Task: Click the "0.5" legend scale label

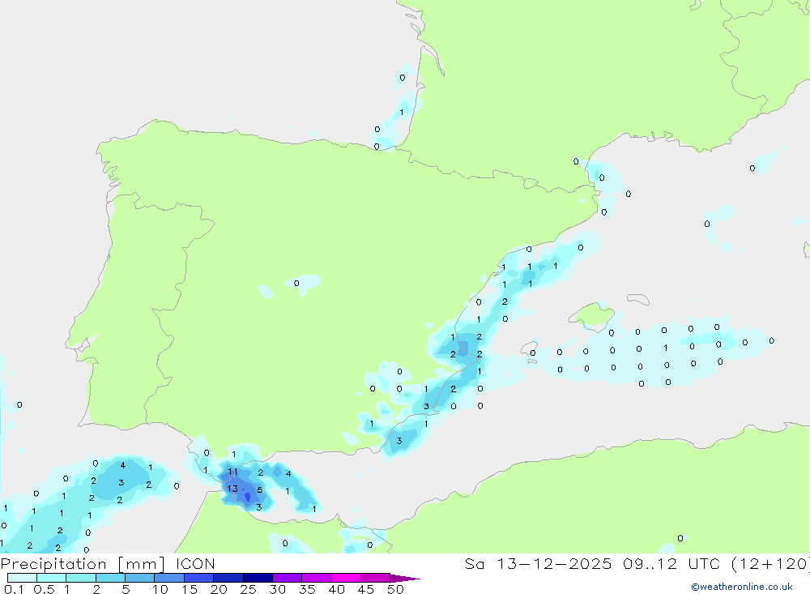Action: pos(44,589)
